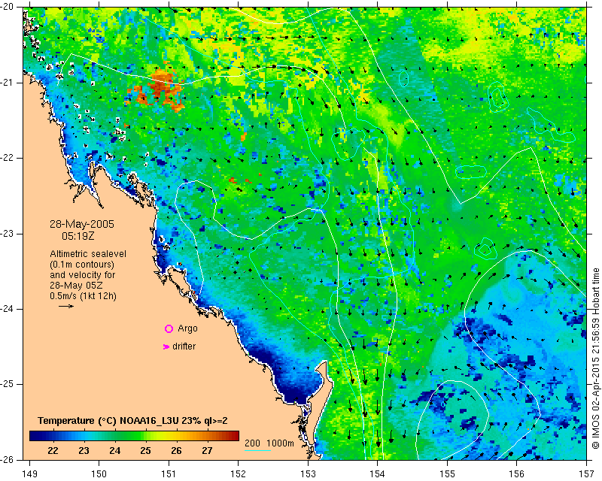Image resolution: width=602 pixels, height=481 pixels.
Task: Click the 22 label on temperature scale
Action: 53,450
